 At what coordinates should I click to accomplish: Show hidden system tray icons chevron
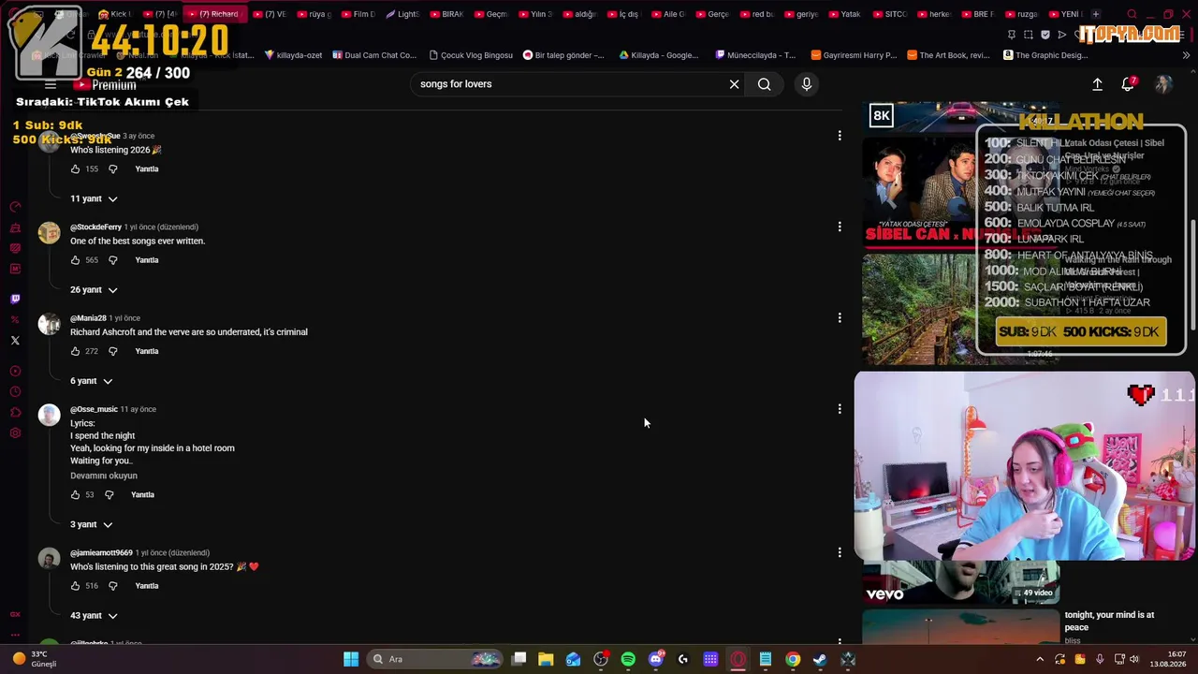pos(1039,659)
